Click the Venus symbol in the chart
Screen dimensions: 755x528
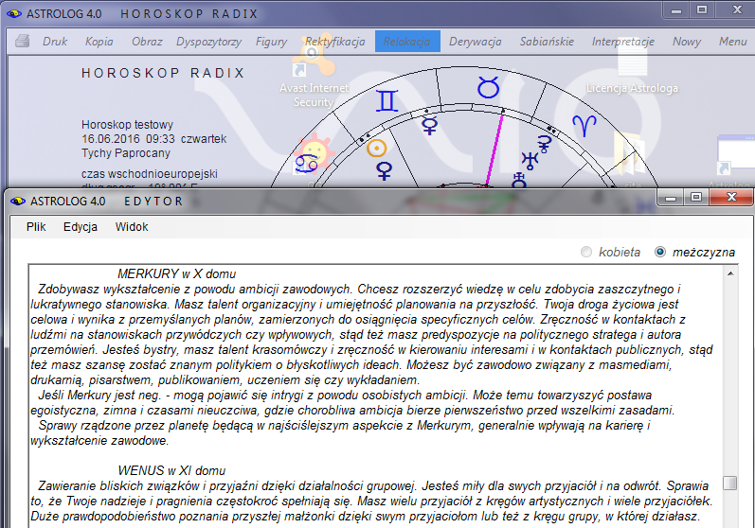click(x=384, y=171)
